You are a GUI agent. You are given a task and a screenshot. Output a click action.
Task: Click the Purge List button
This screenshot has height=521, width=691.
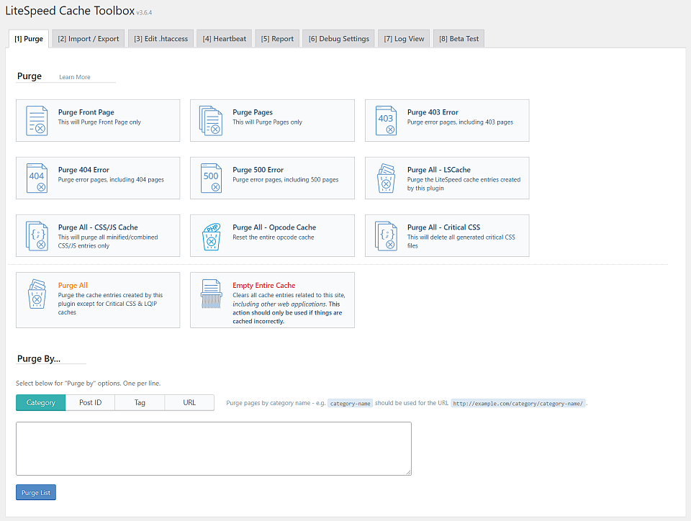(36, 492)
